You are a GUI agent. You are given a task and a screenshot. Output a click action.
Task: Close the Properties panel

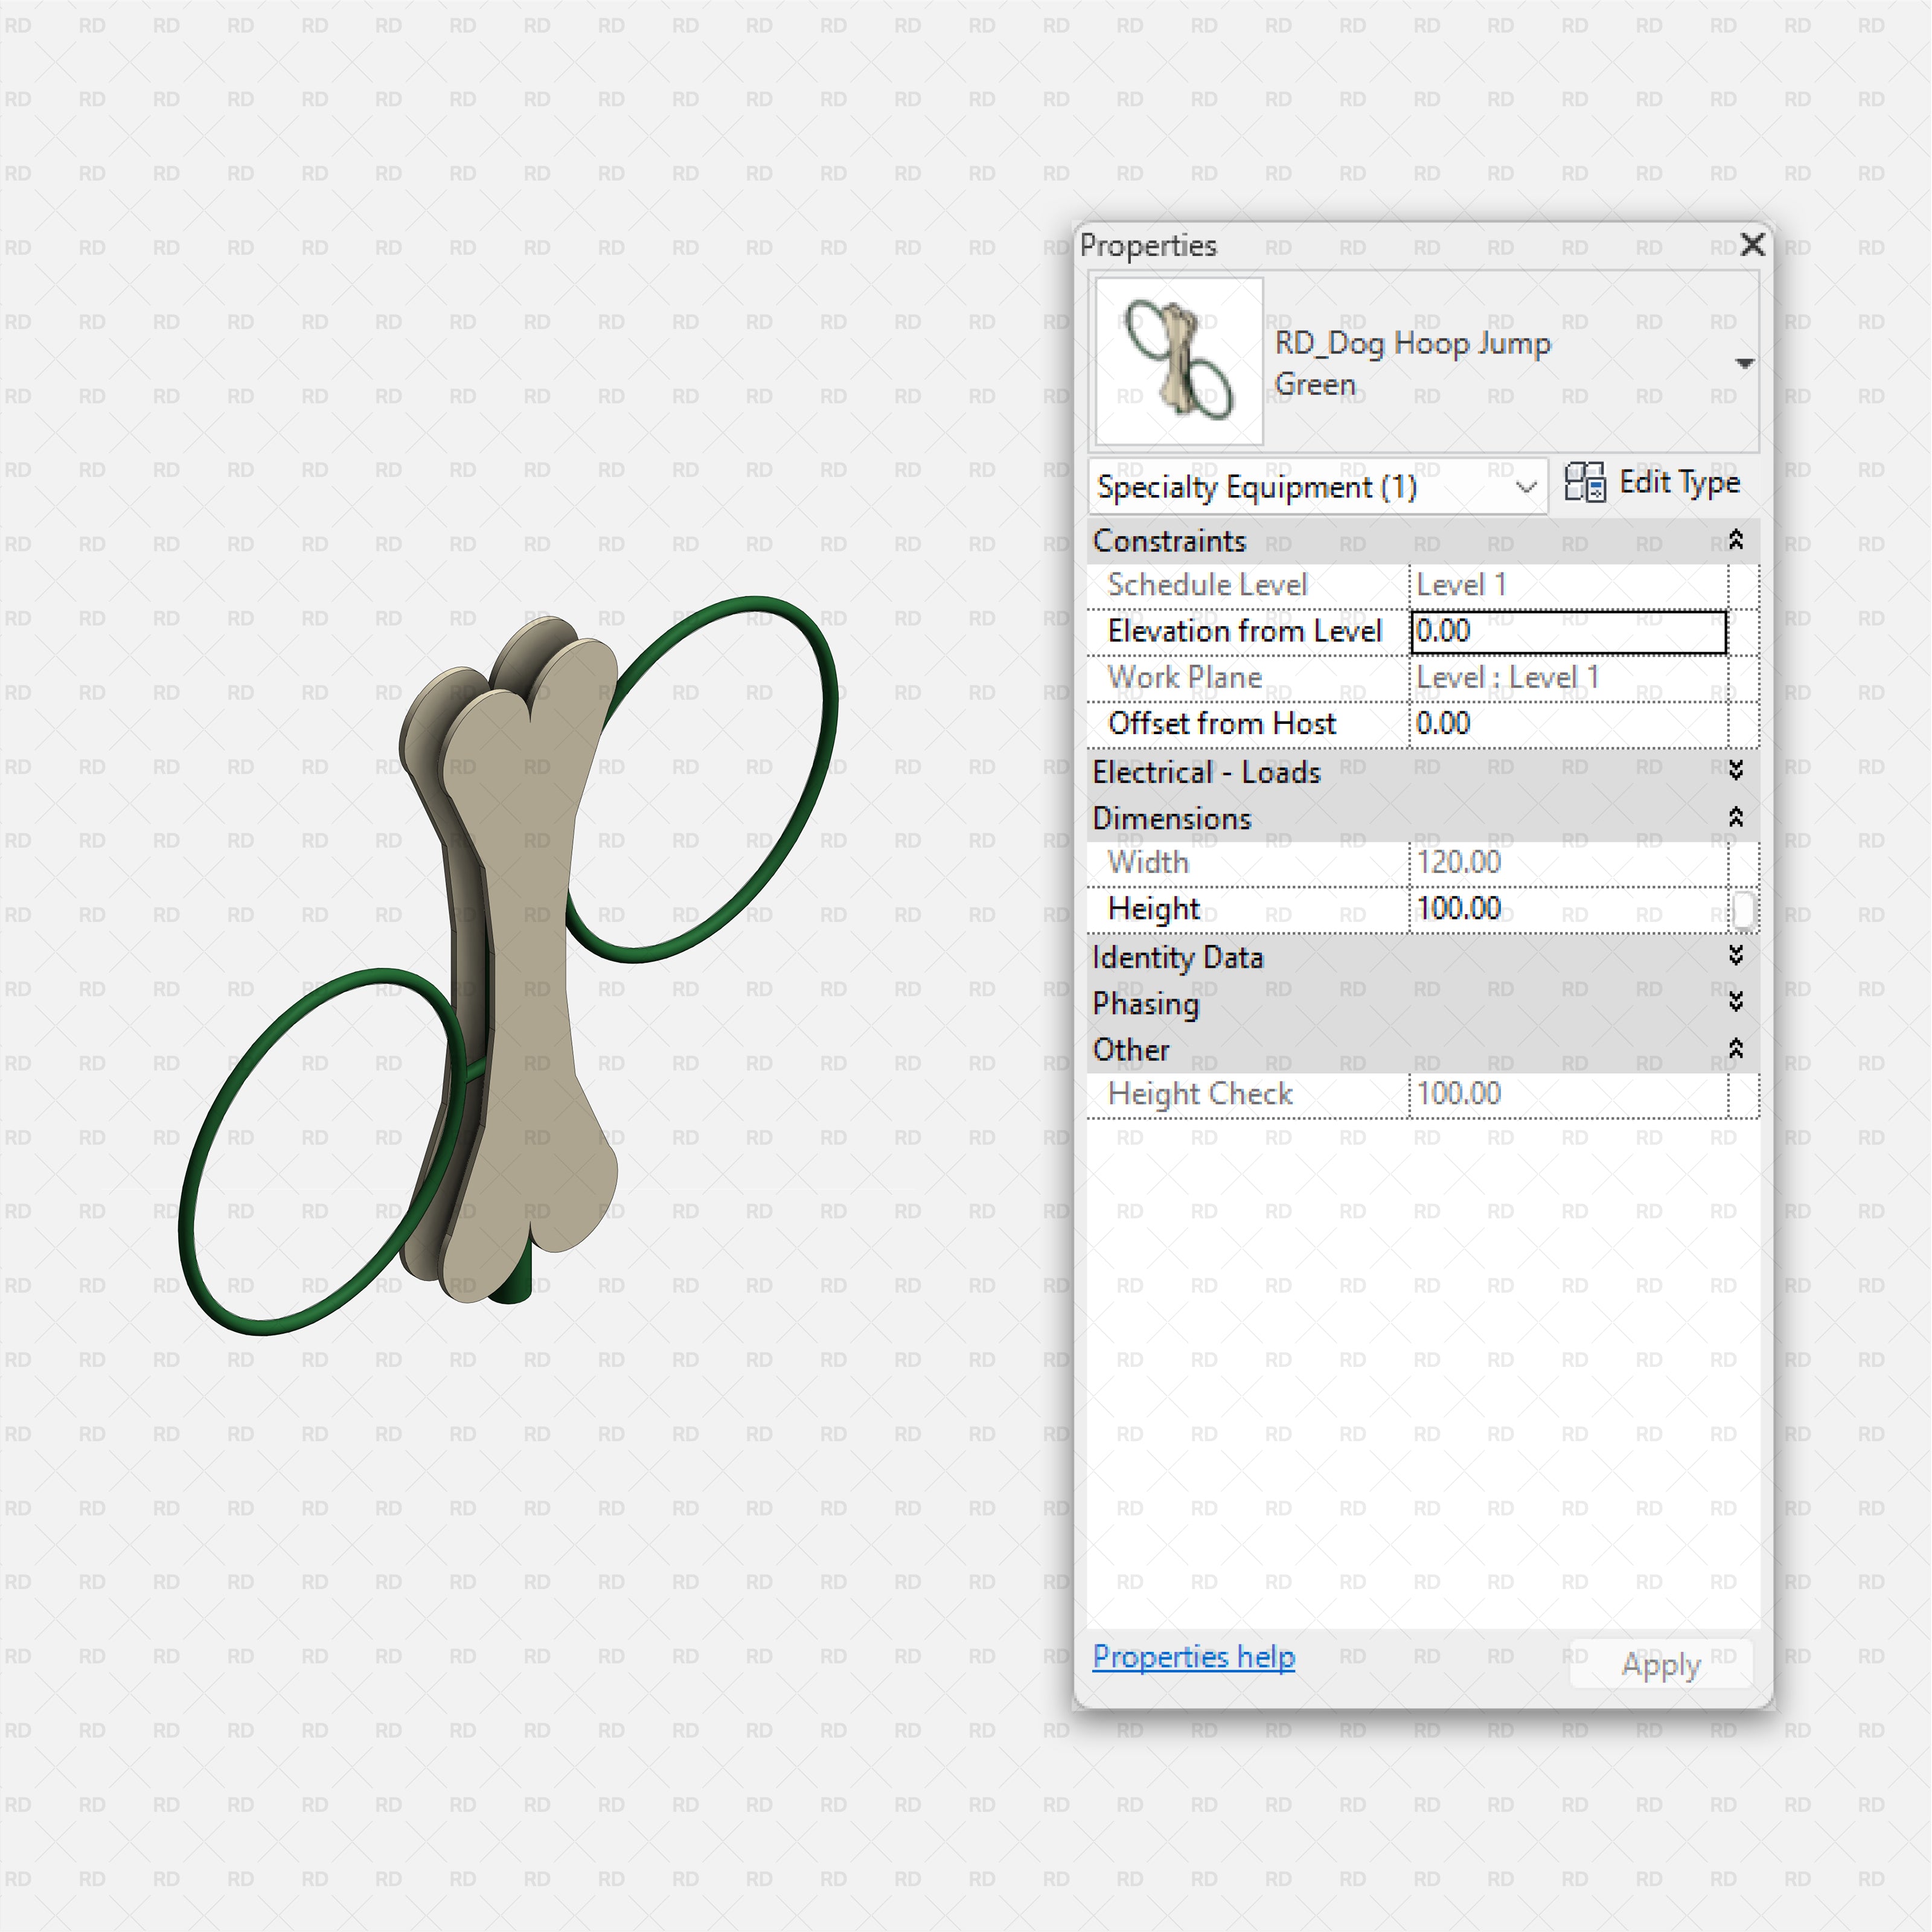pyautogui.click(x=1753, y=244)
